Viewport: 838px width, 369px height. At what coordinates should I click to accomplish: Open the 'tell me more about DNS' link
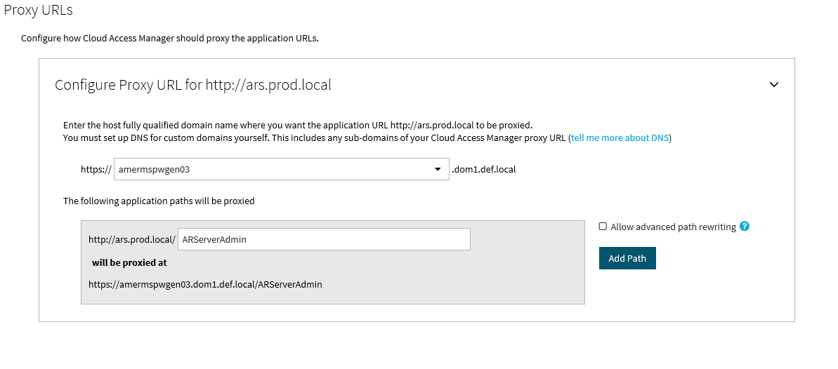[x=620, y=137]
